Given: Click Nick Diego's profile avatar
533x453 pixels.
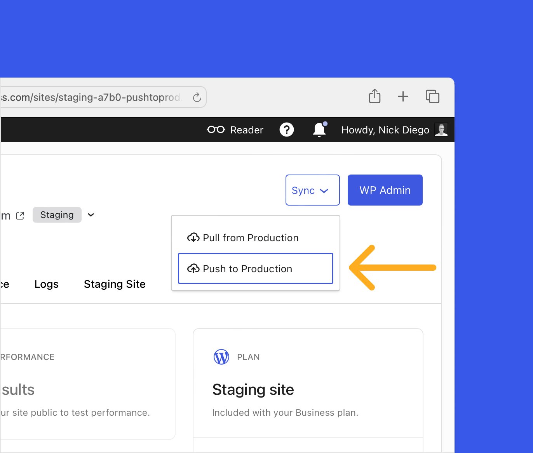Looking at the screenshot, I should point(441,130).
